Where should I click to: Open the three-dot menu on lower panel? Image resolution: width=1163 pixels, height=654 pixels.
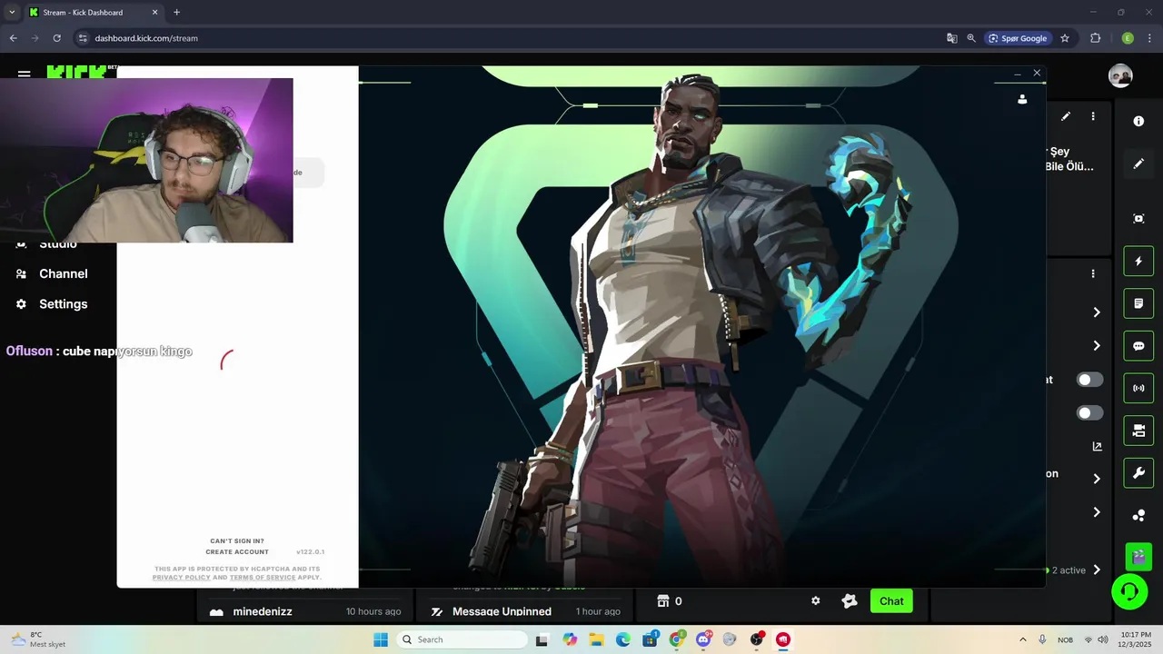click(1093, 273)
